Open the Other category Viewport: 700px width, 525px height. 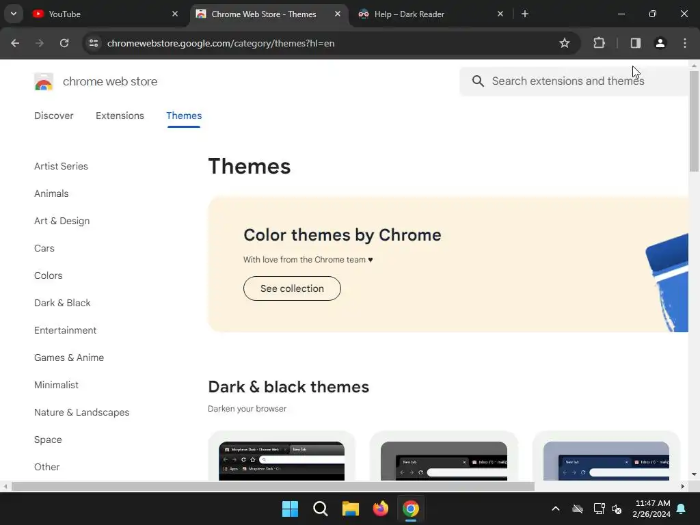pyautogui.click(x=47, y=467)
